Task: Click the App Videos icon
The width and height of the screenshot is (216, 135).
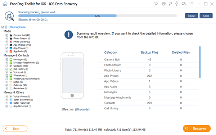Action: [x=11, y=48]
